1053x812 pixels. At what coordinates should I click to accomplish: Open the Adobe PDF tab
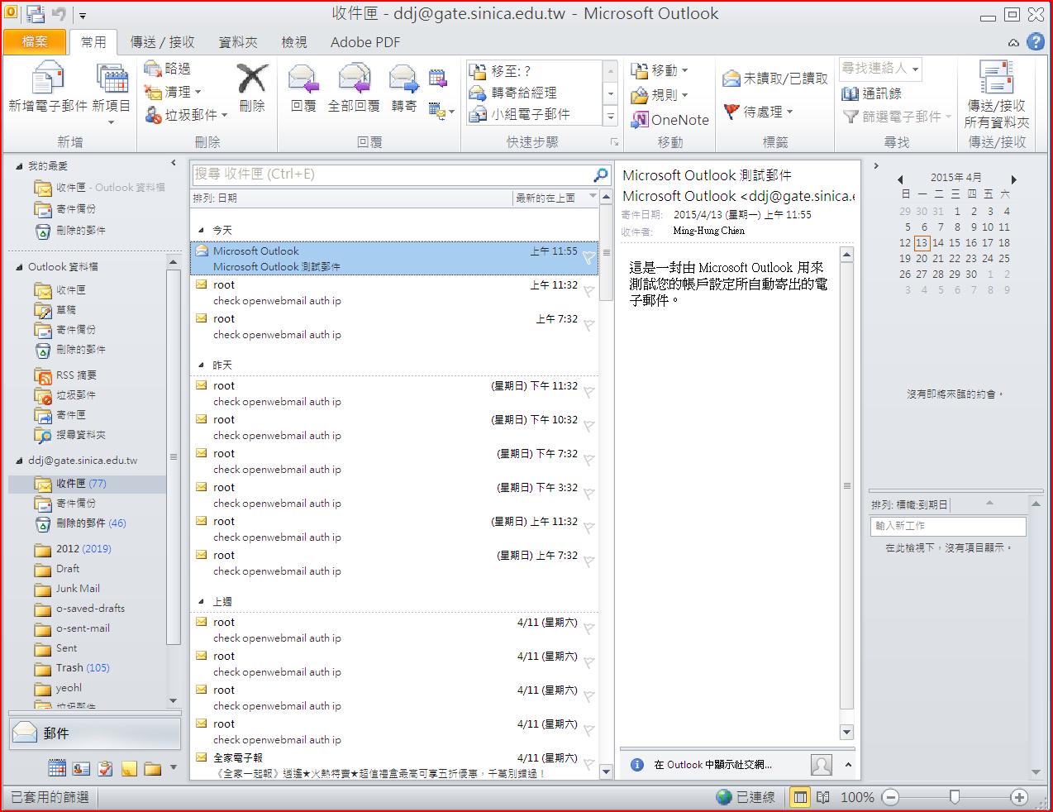(x=365, y=42)
